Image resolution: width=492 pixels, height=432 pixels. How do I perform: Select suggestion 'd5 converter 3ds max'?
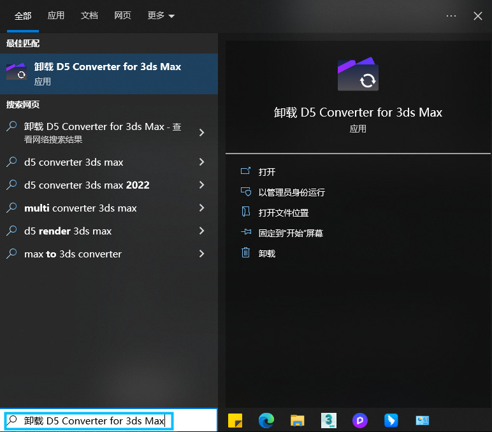tap(74, 162)
